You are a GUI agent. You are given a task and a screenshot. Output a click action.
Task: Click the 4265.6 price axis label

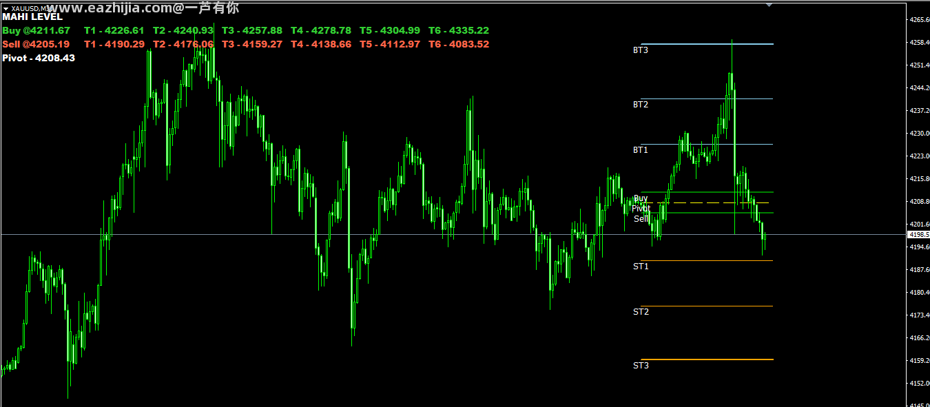[920, 19]
